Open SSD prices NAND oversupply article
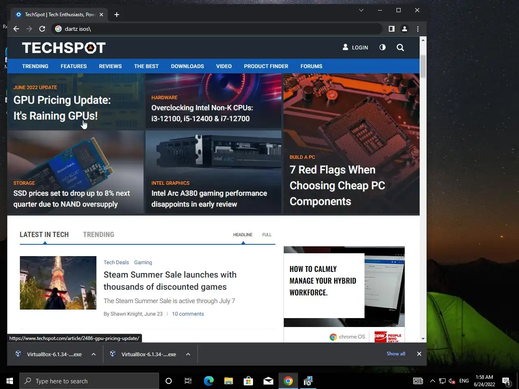519x389 pixels. (72, 199)
